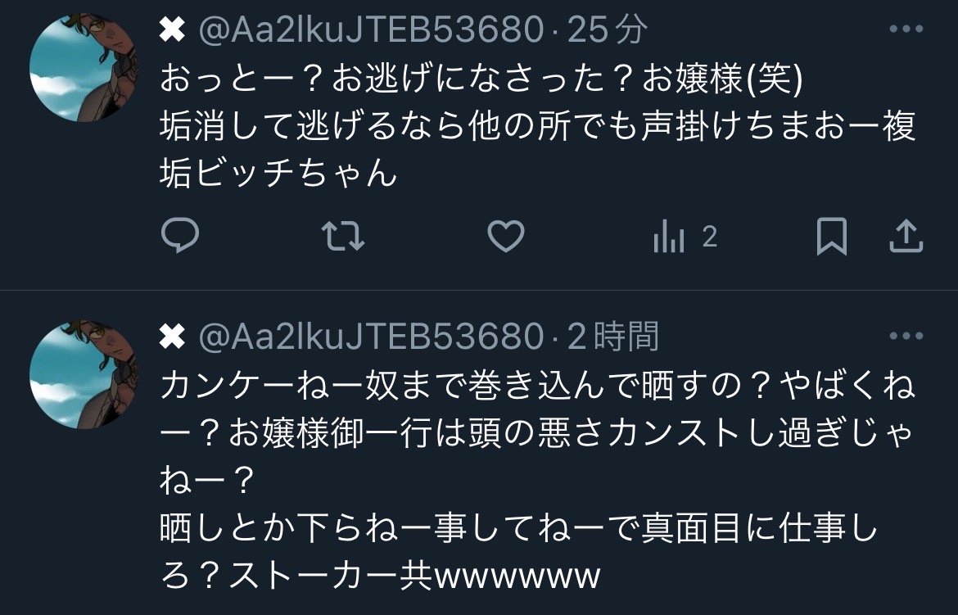
Task: Click the @Aa2lkuJTEB53680 handle on the 2時間 tweet
Action: [x=372, y=337]
